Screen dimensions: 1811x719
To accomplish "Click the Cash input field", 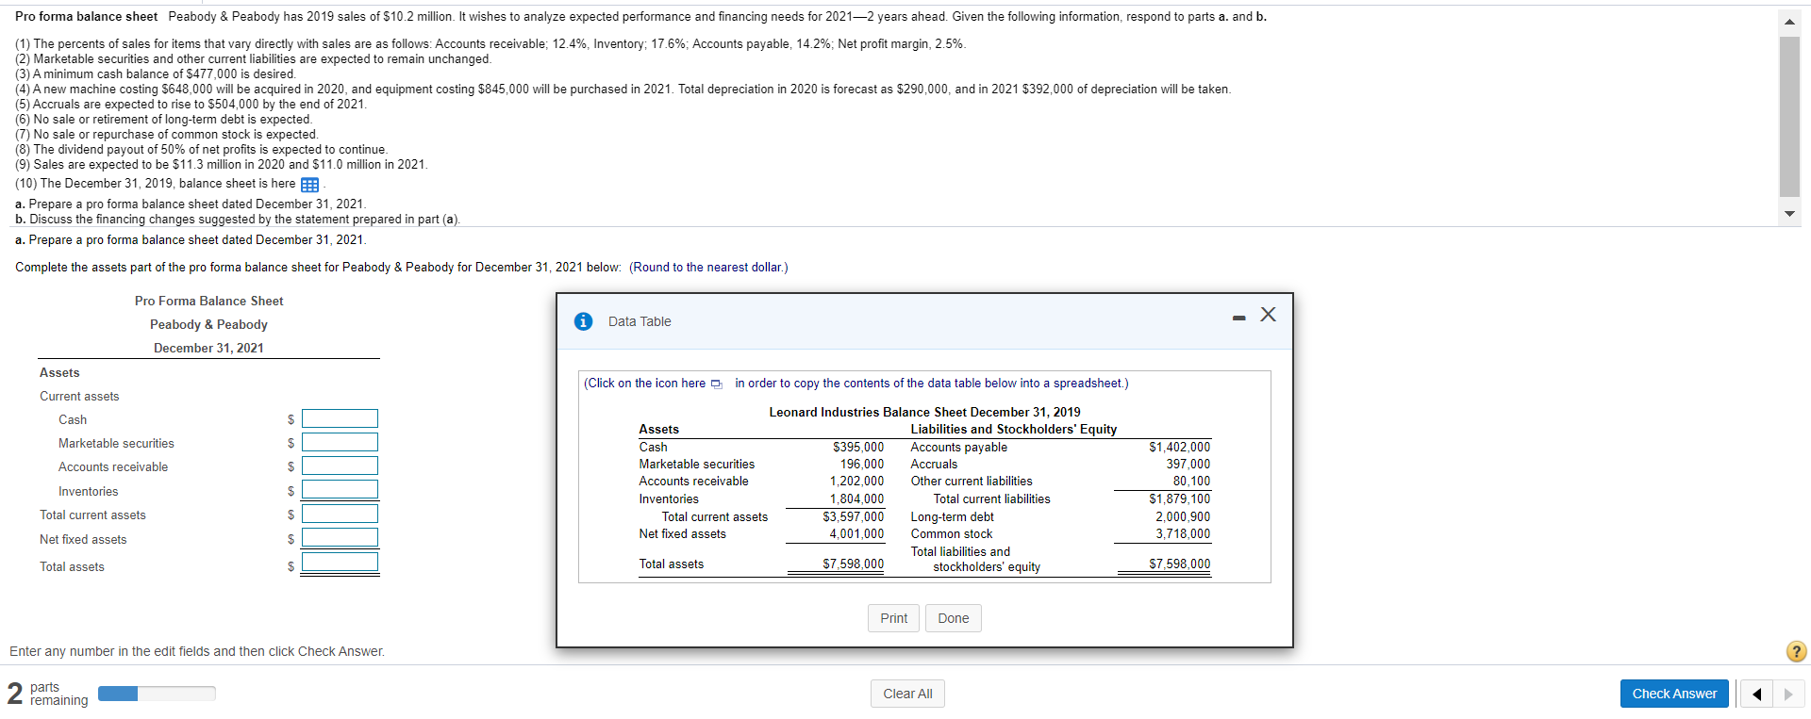I will tap(340, 419).
